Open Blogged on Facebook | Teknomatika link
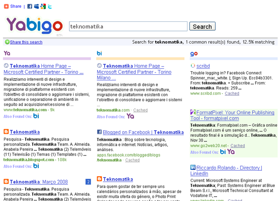The image size is (279, 201). pos(143,132)
